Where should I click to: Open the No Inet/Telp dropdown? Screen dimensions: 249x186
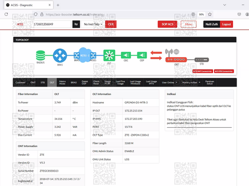click(x=93, y=24)
